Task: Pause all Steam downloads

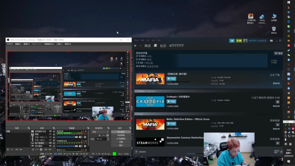Action: [x=278, y=53]
